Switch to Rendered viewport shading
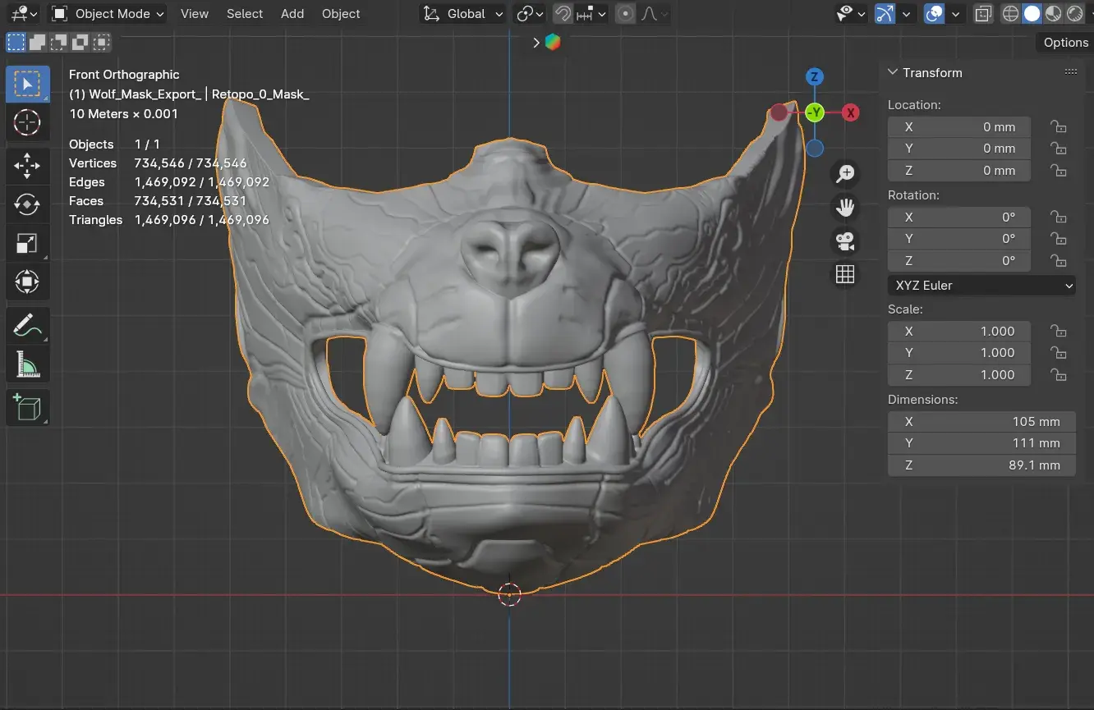Viewport: 1094px width, 710px height. pos(1075,14)
